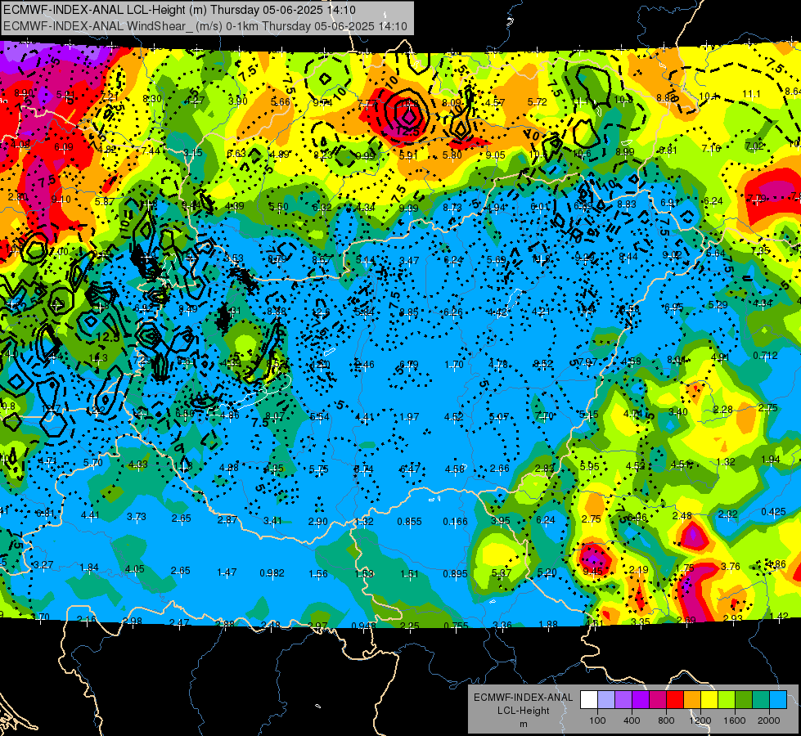Click the wind shear value 2.28
Image resolution: width=801 pixels, height=736 pixels.
pyautogui.click(x=722, y=410)
